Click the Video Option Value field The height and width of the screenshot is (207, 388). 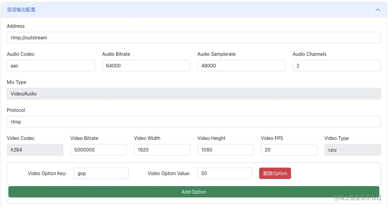(x=225, y=173)
